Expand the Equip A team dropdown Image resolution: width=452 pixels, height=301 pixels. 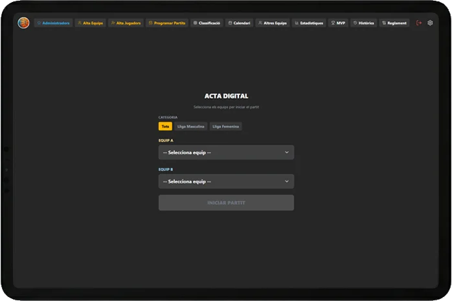pyautogui.click(x=226, y=152)
